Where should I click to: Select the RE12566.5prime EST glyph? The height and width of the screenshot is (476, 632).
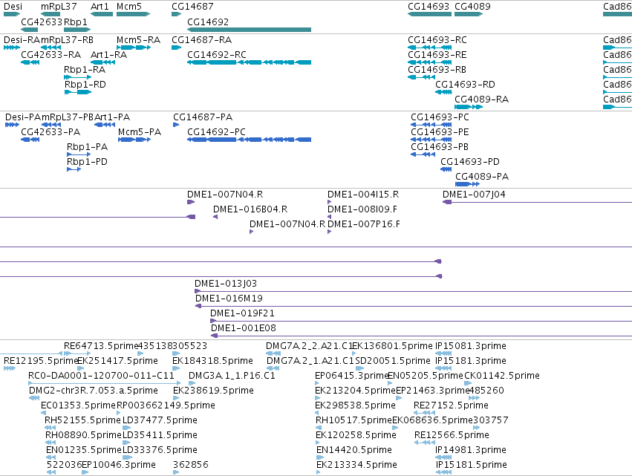point(425,443)
